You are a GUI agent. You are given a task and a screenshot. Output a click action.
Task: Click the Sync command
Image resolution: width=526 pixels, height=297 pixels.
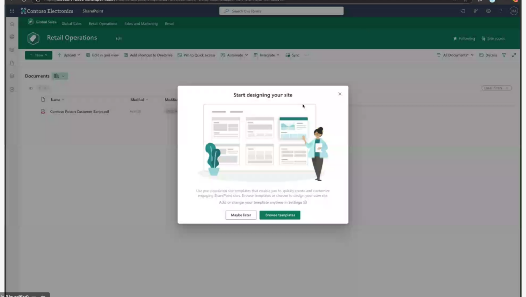pyautogui.click(x=292, y=55)
